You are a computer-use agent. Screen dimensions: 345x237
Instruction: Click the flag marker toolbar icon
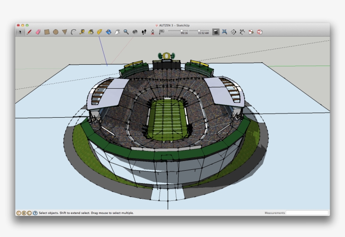(162, 32)
